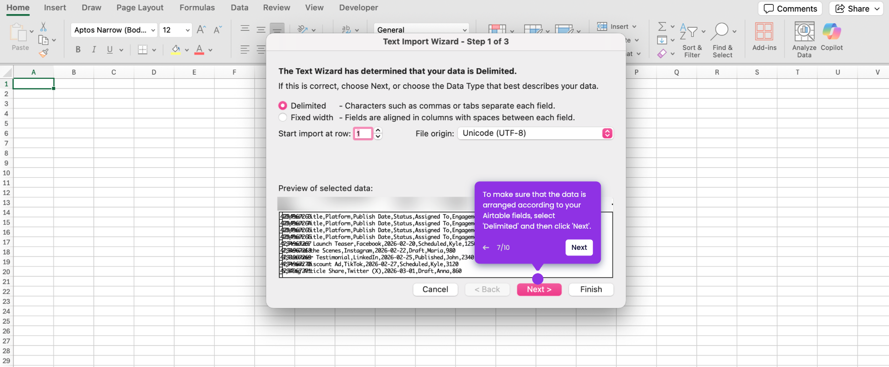Viewport: 889px width, 367px height.
Task: Click the yellow fill color swatch
Action: point(175,49)
